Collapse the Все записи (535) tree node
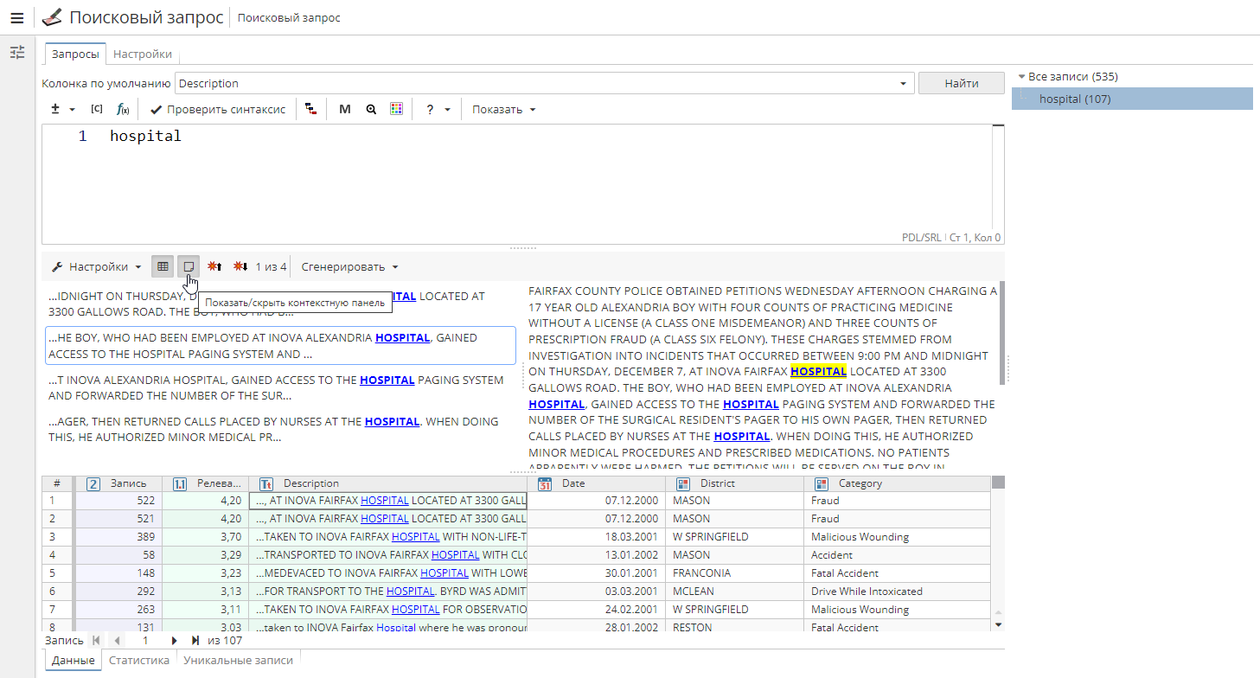The height and width of the screenshot is (678, 1260). pos(1021,76)
